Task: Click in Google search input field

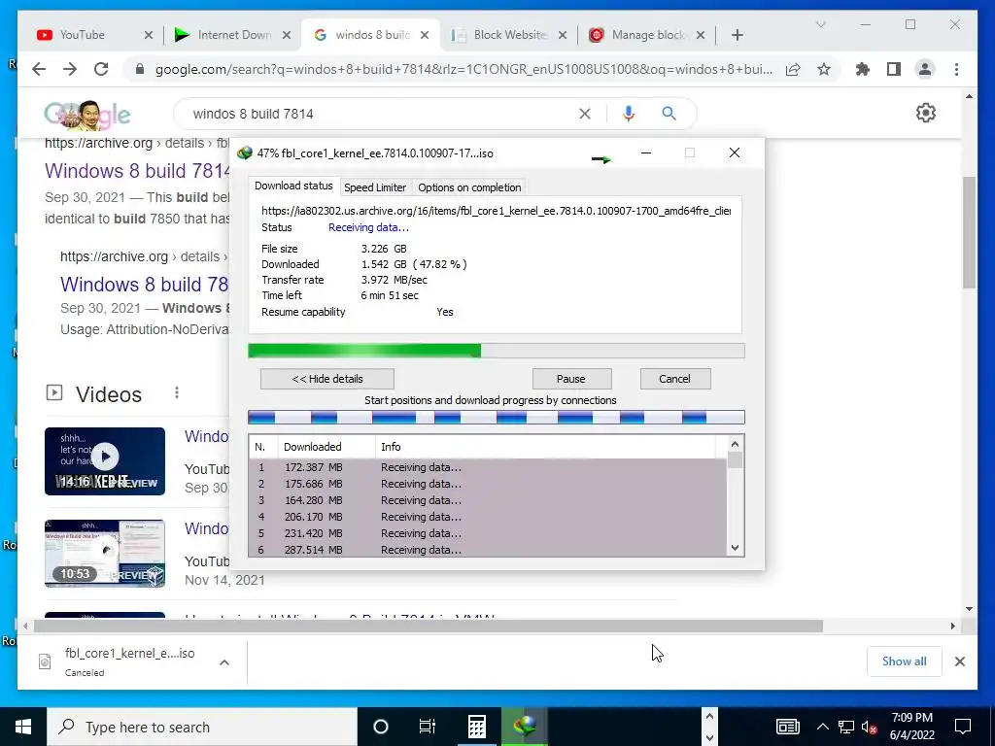Action: coord(381,114)
